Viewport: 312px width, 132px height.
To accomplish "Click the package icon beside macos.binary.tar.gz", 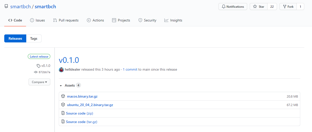I will point(63,96).
